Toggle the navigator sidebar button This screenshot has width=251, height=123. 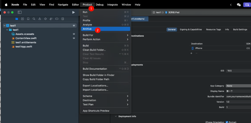[19, 12]
